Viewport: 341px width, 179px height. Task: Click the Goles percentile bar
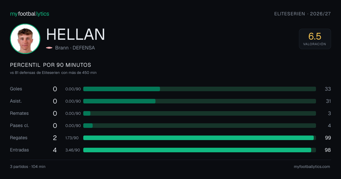pyautogui.click(x=199, y=89)
